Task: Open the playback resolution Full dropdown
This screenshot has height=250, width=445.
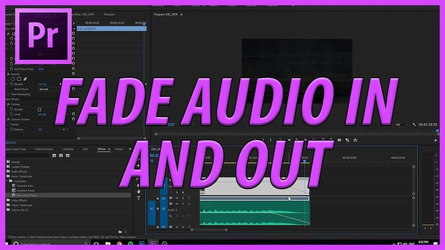Action: (402, 124)
